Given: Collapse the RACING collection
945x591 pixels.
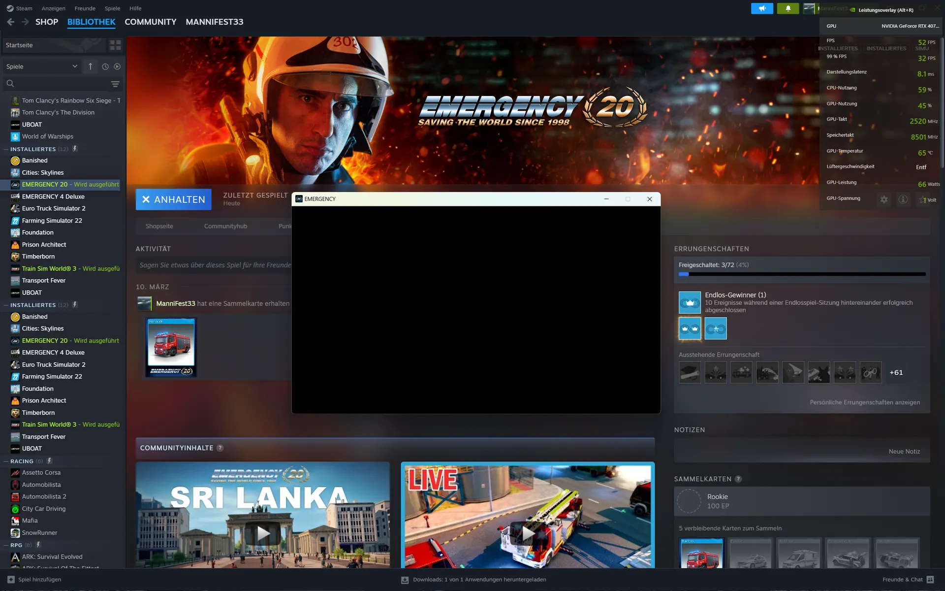Looking at the screenshot, I should pos(6,461).
